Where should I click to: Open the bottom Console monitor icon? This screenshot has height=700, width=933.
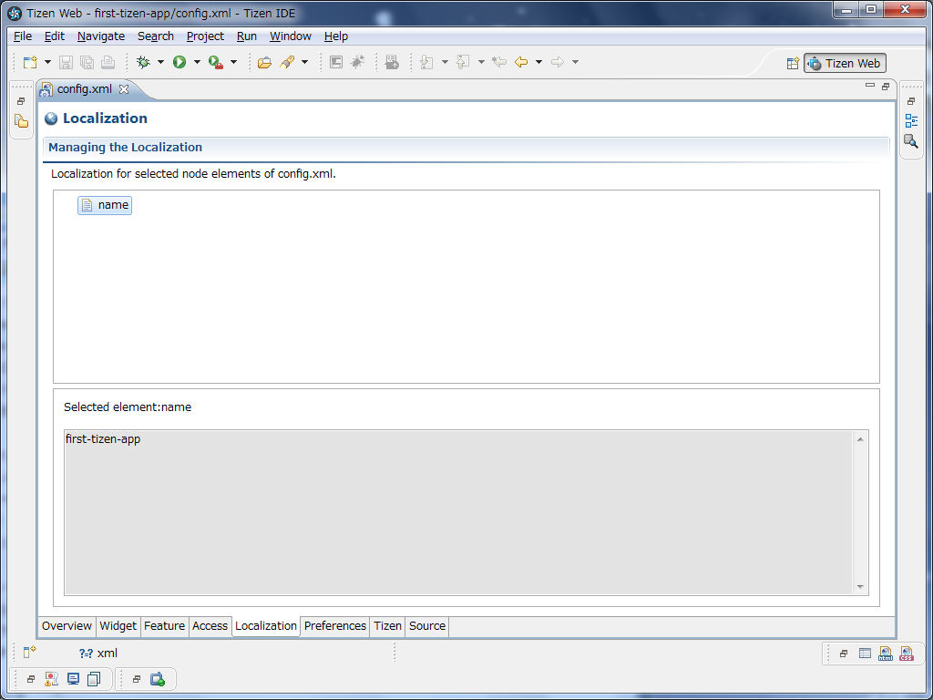(73, 679)
